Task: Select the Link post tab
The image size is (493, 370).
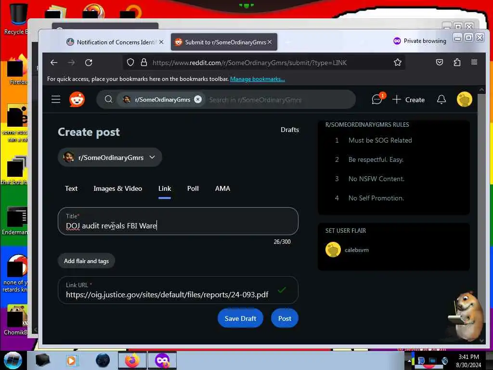Action: click(165, 188)
